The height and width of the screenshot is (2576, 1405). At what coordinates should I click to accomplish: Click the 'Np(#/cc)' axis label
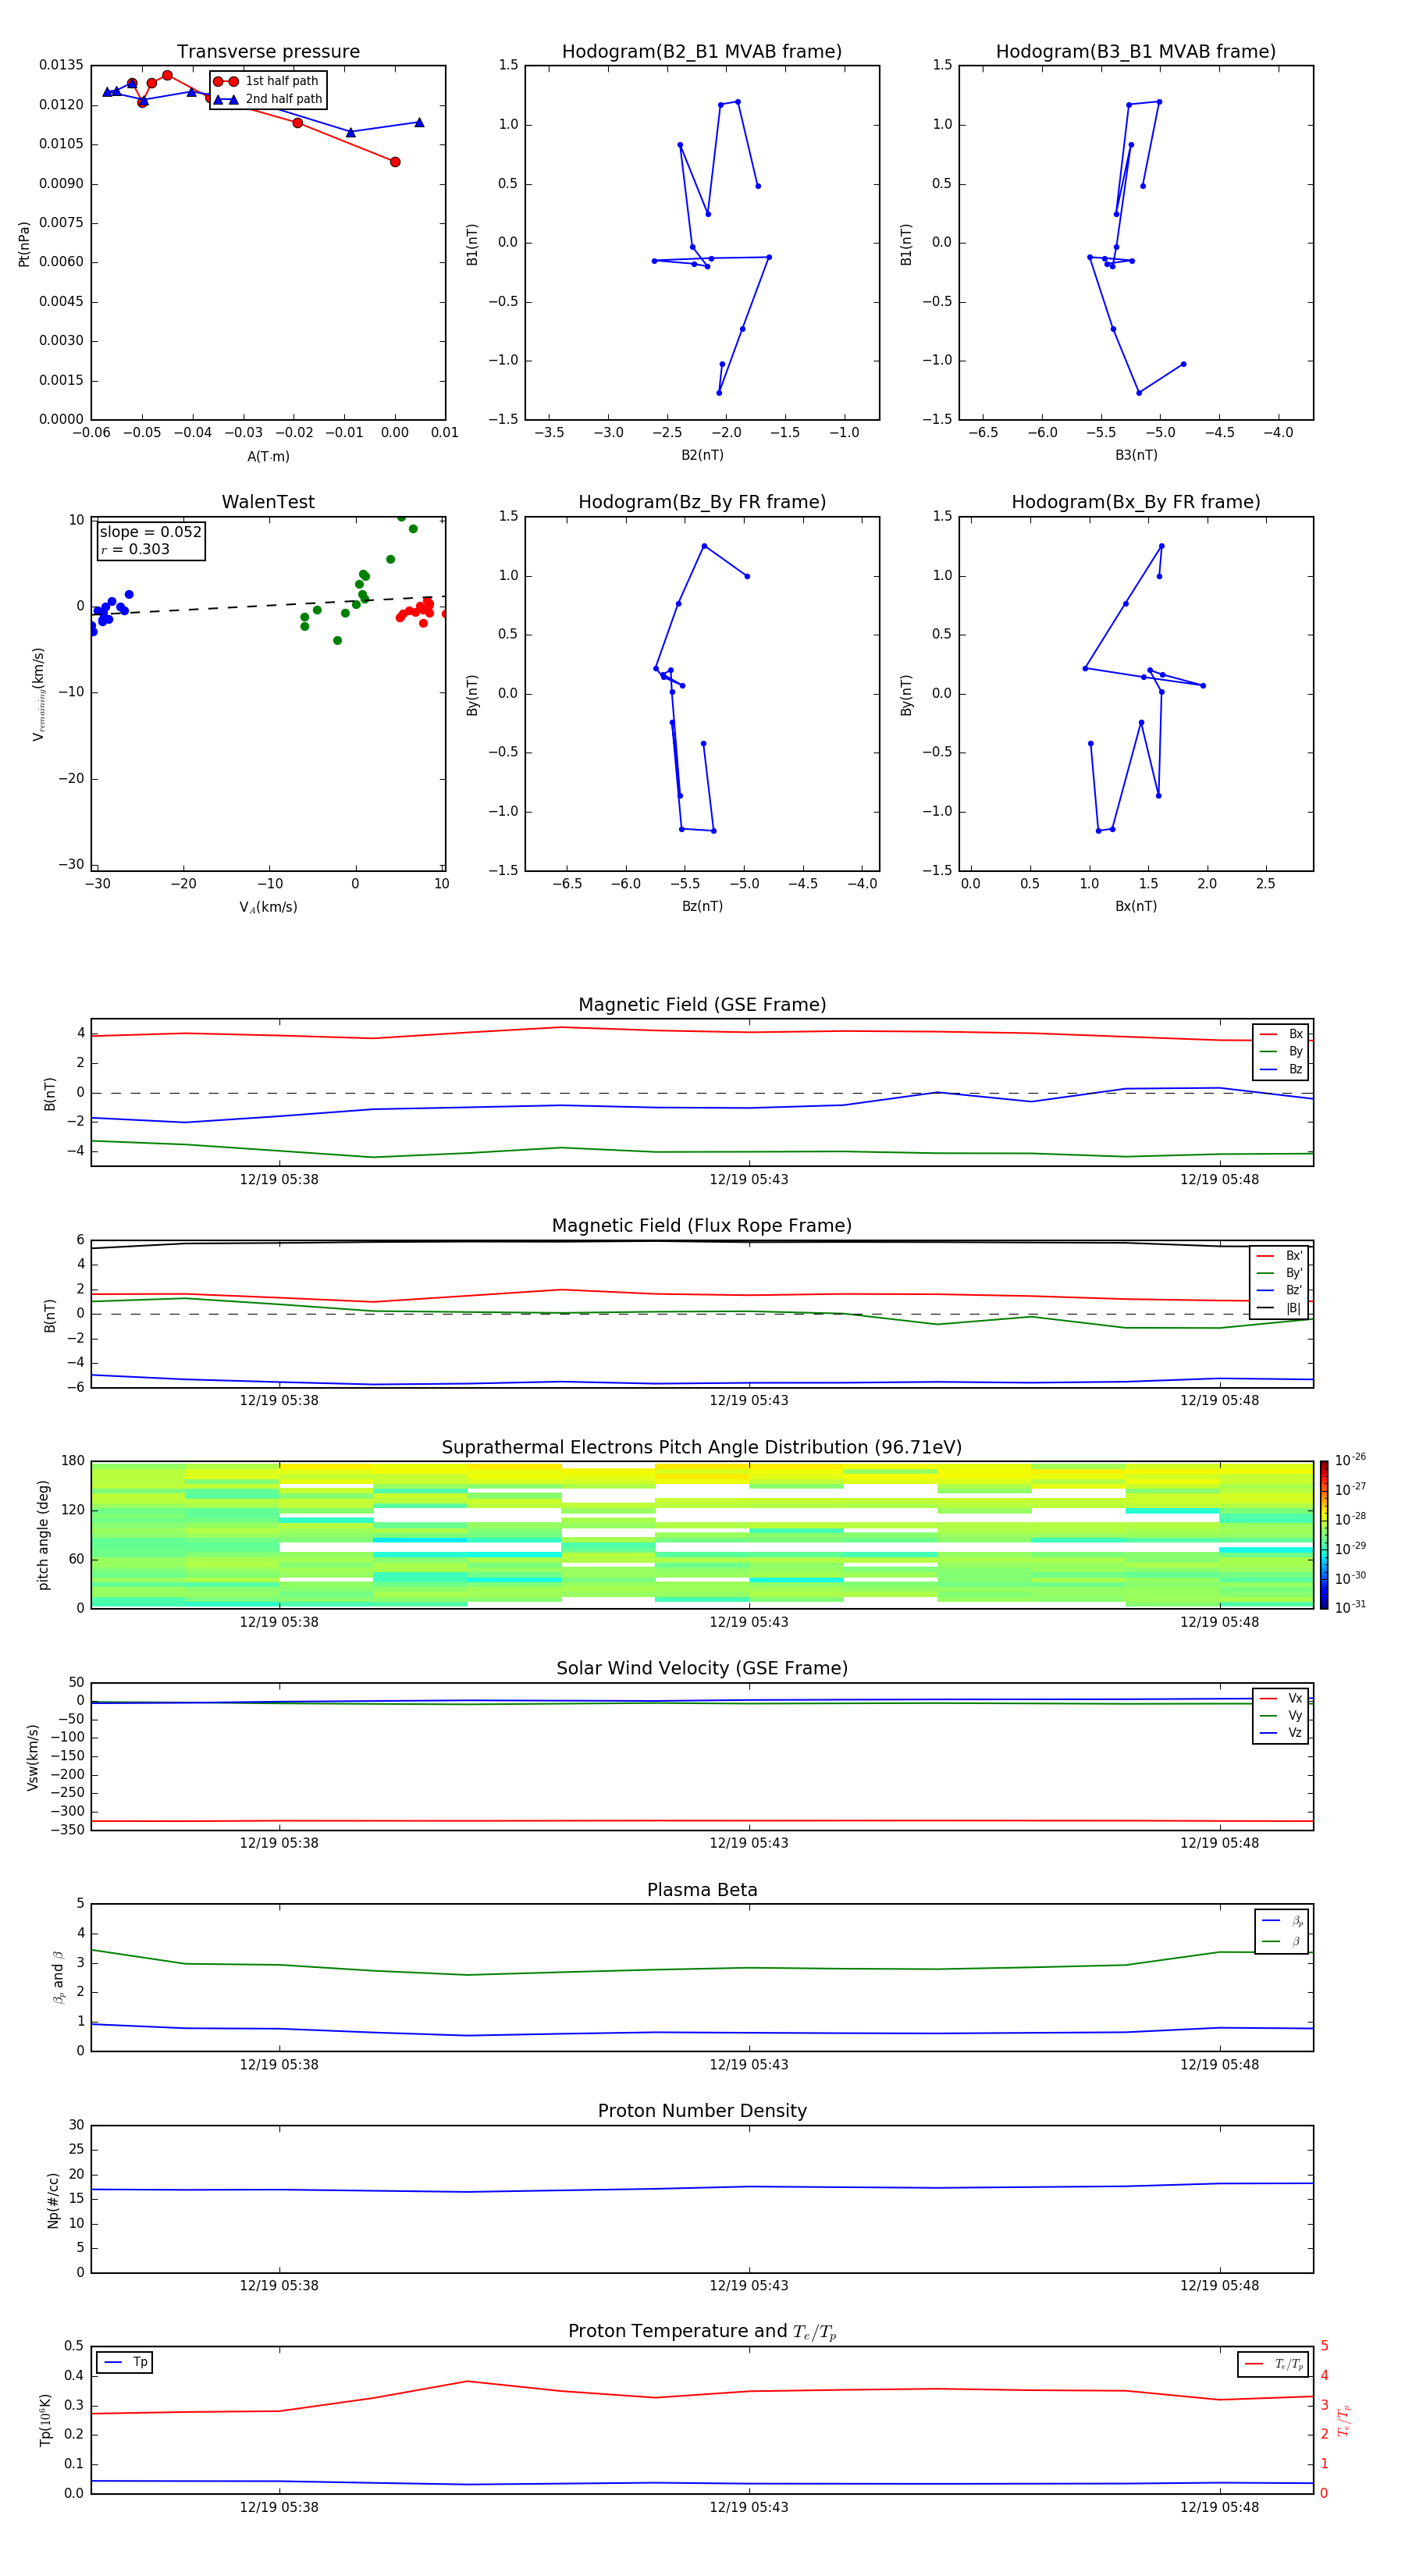[52, 2200]
